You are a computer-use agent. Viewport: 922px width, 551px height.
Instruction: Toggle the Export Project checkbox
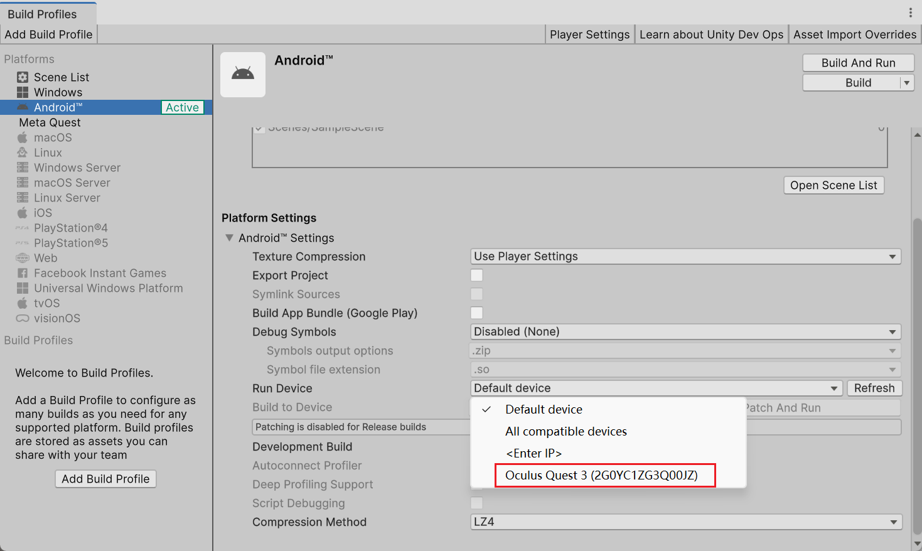point(477,275)
